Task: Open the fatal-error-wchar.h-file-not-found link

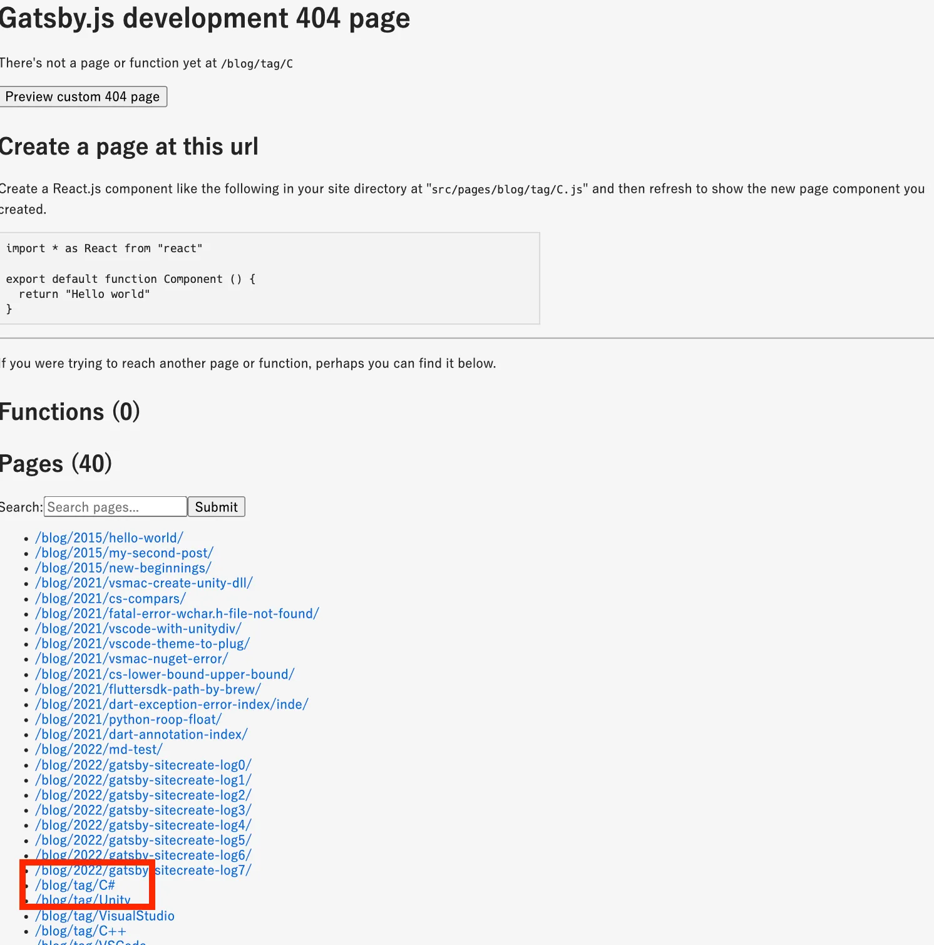Action: [177, 614]
